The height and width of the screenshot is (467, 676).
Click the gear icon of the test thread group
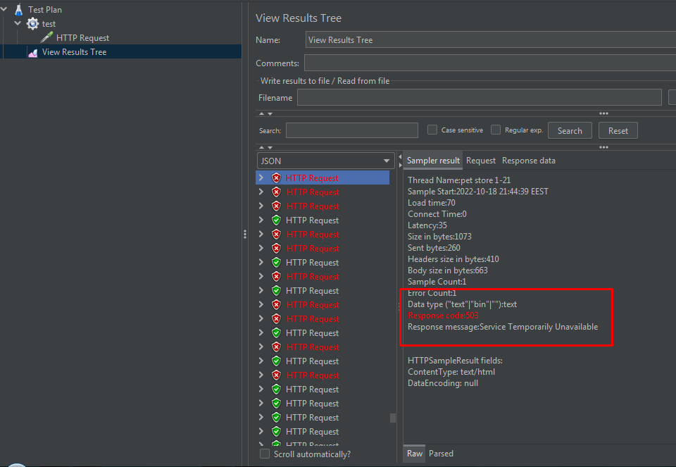point(33,24)
